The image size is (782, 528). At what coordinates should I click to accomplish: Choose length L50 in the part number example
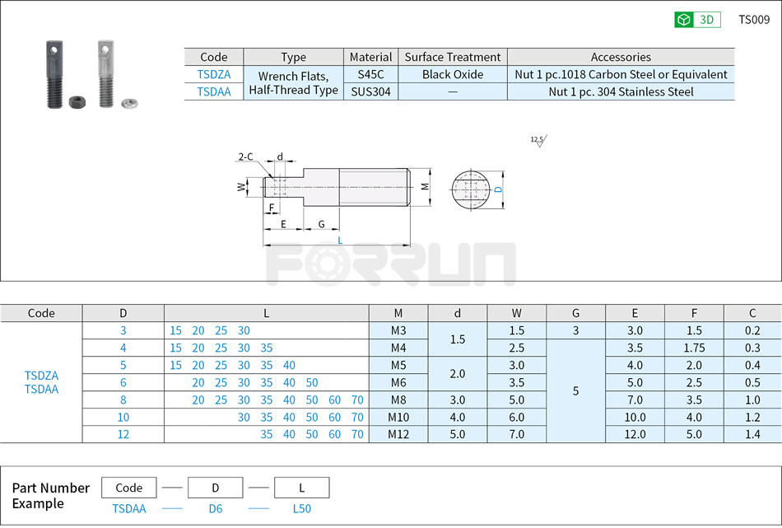click(x=301, y=508)
